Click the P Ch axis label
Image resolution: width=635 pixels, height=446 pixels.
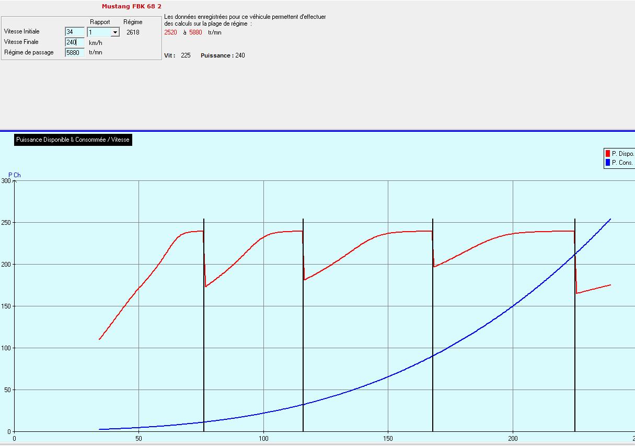pos(15,175)
